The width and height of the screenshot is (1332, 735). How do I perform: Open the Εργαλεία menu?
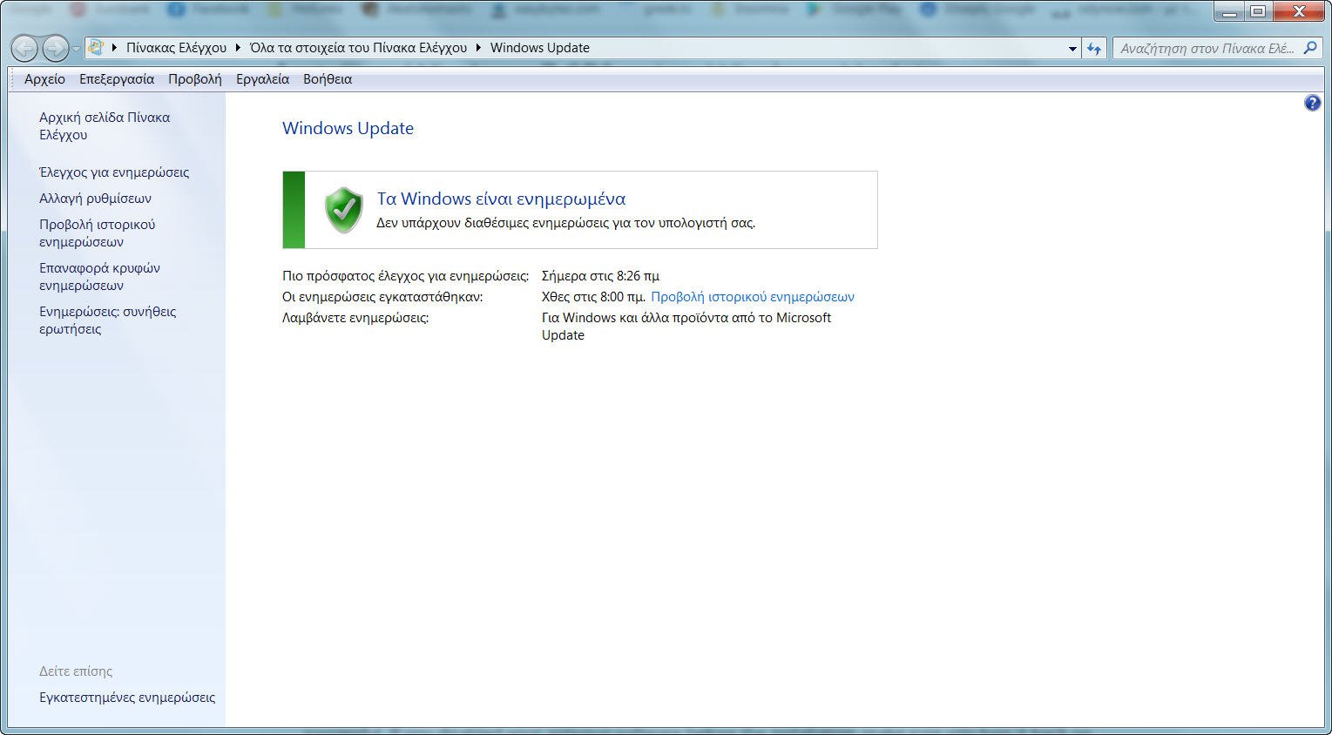(x=262, y=79)
